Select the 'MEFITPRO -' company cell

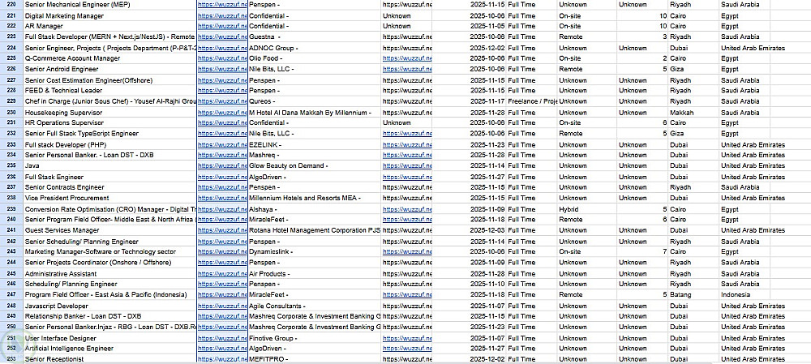314,359
